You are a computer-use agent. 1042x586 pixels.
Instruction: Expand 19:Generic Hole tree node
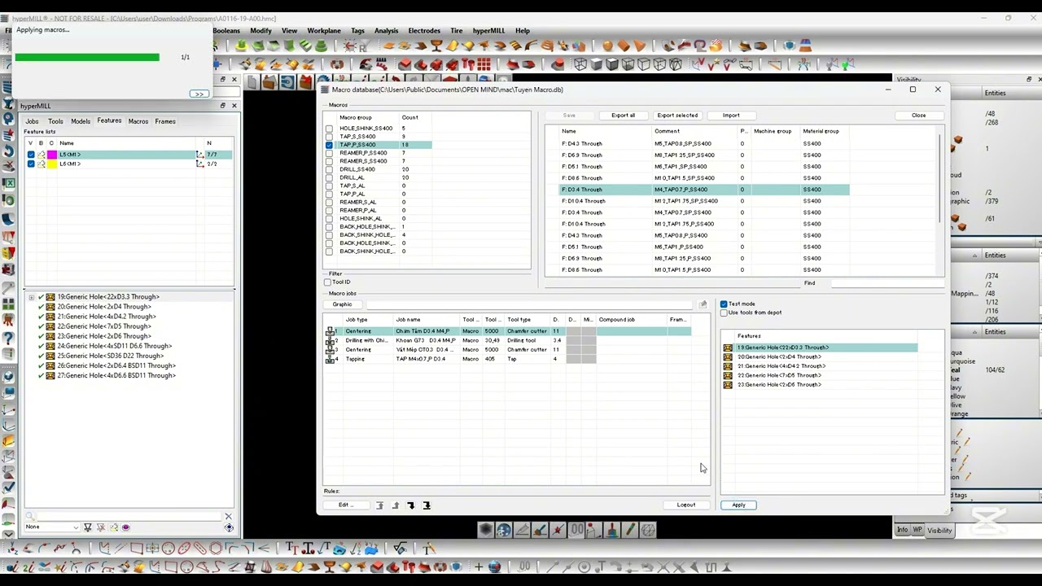pos(31,297)
